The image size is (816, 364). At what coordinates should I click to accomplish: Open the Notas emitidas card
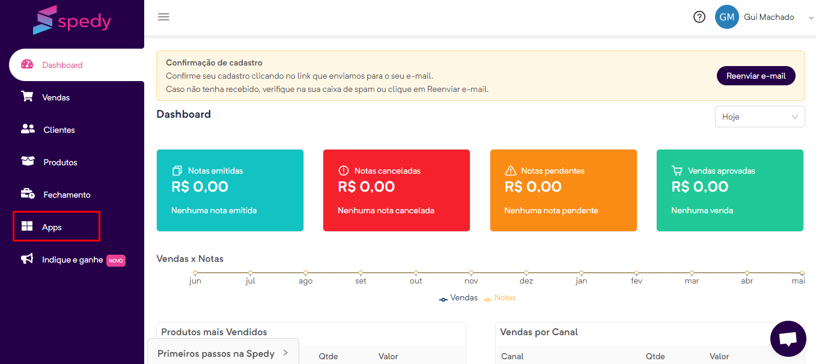230,190
